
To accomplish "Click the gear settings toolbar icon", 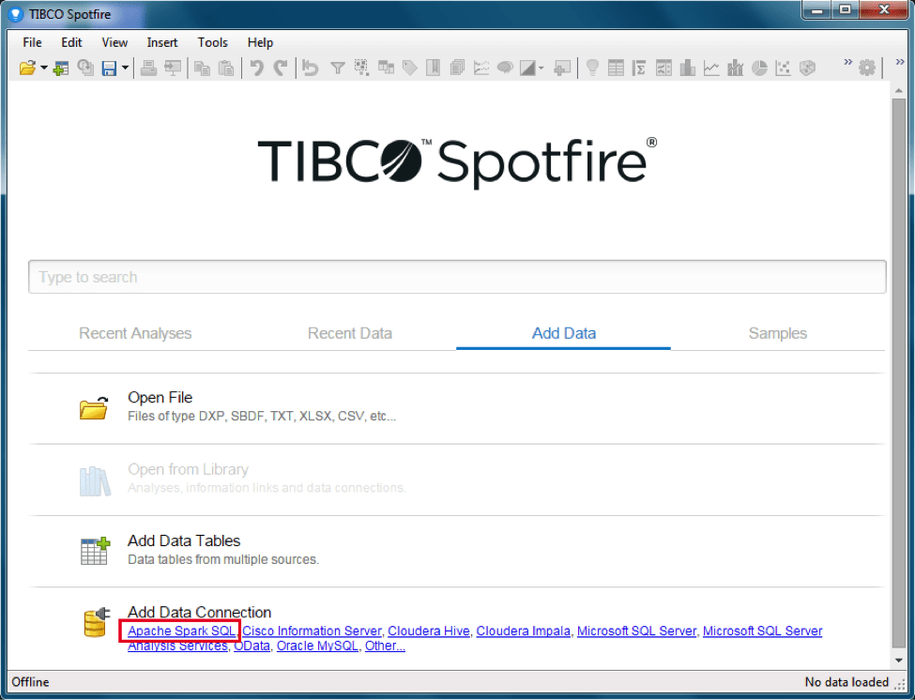I will pos(867,68).
